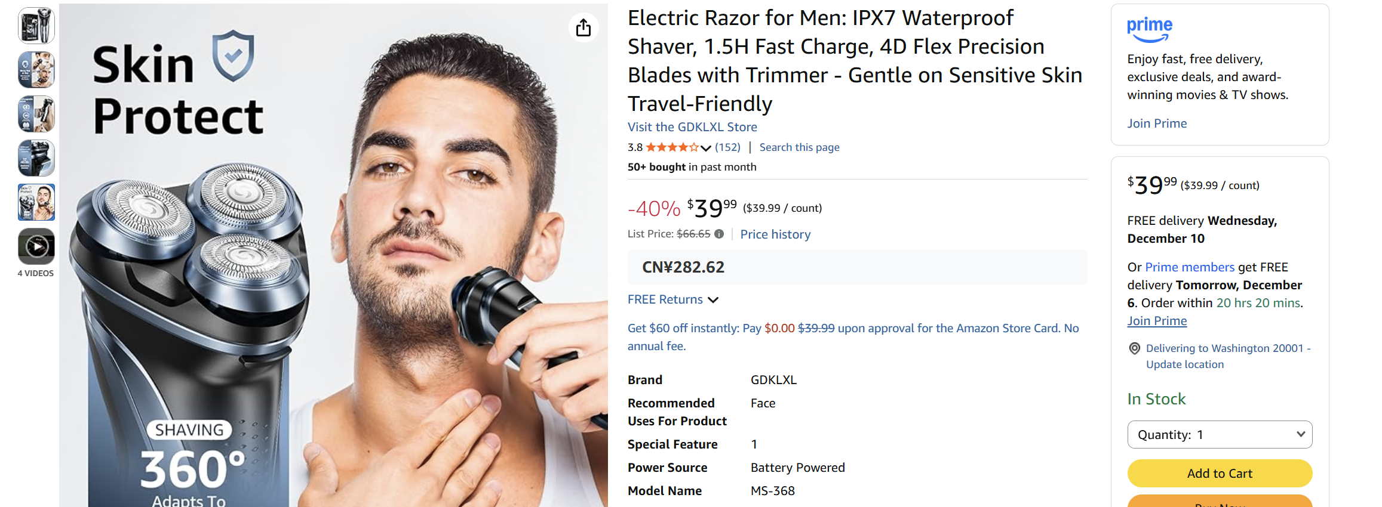The image size is (1382, 507).
Task: Click the share icon above the product image
Action: [584, 27]
